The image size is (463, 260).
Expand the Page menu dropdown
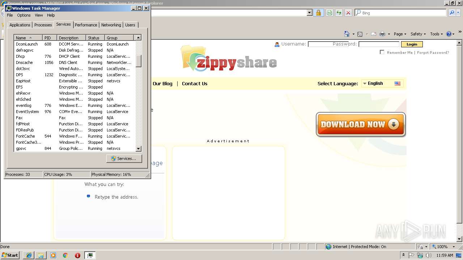(400, 34)
